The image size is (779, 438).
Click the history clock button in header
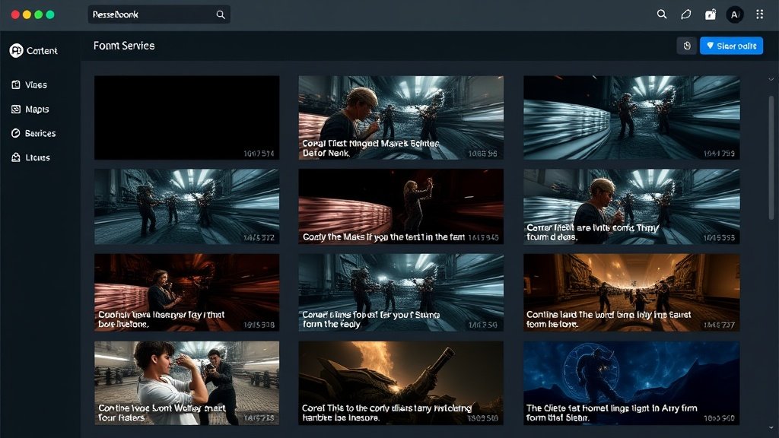(687, 46)
